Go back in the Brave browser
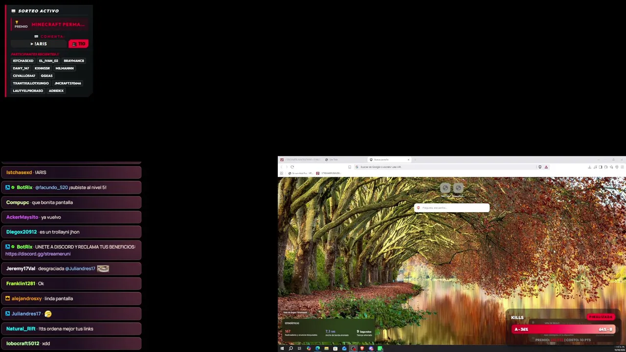The image size is (626, 352). (281, 167)
